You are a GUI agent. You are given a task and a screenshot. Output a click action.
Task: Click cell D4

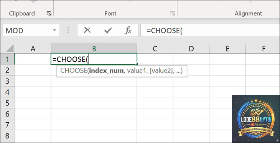pyautogui.click(x=191, y=92)
